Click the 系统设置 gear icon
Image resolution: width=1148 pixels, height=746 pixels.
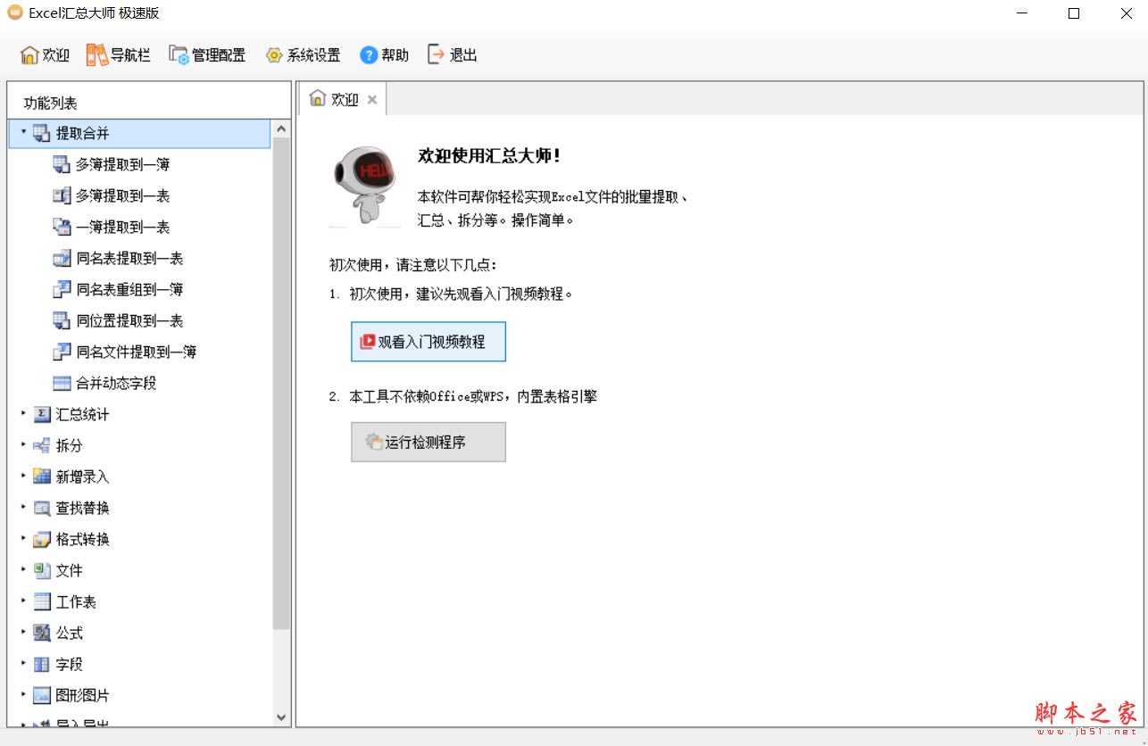(274, 55)
